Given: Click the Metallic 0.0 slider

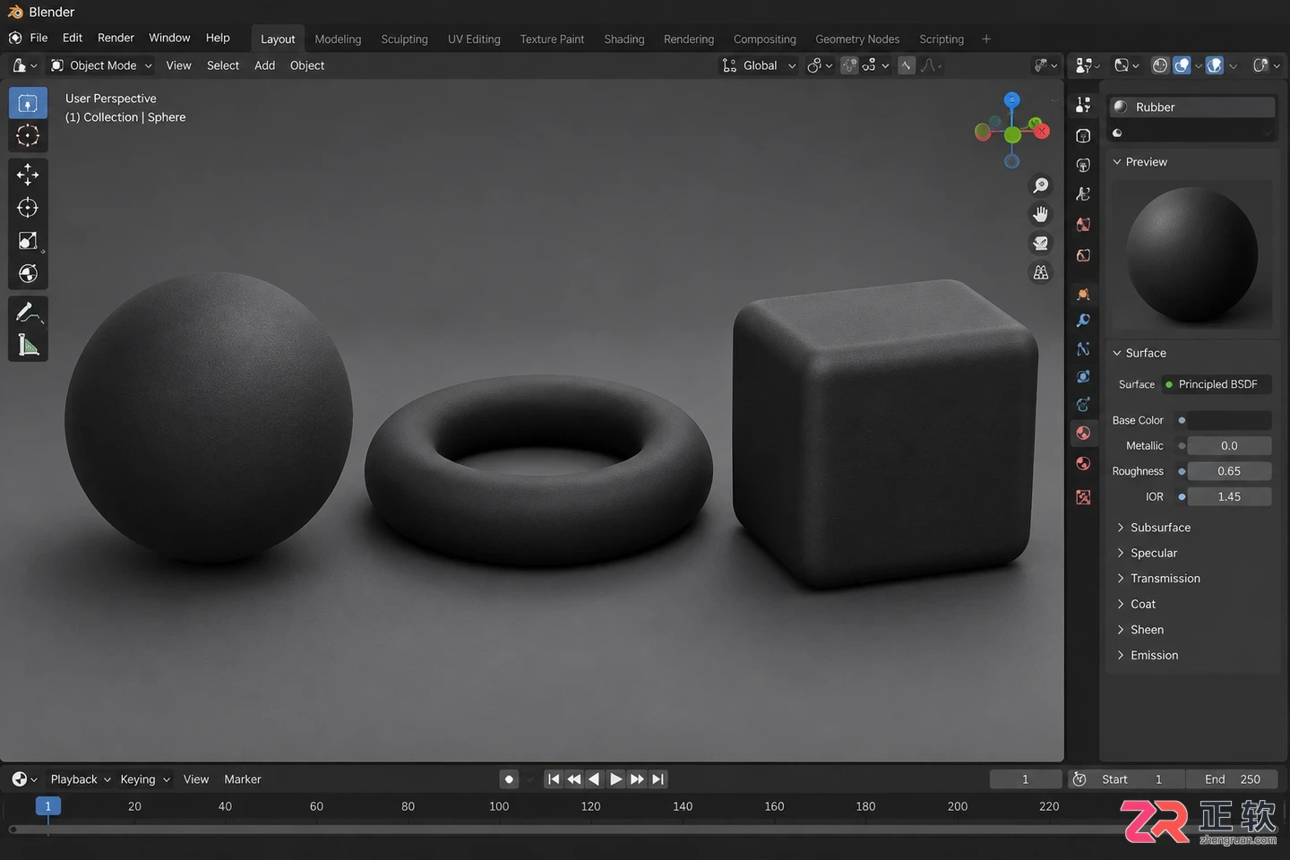Looking at the screenshot, I should pyautogui.click(x=1230, y=446).
